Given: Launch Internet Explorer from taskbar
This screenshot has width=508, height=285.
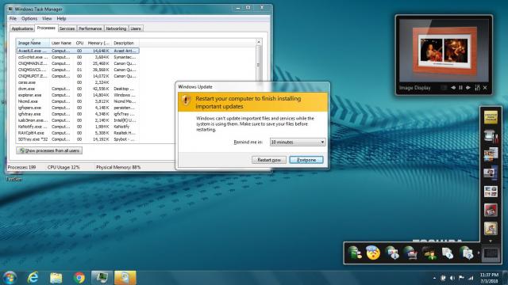Looking at the screenshot, I should pyautogui.click(x=33, y=278).
